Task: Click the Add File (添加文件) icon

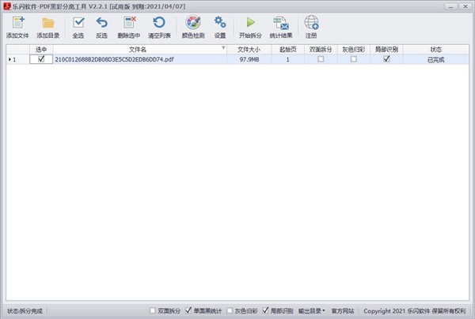Action: tap(18, 23)
